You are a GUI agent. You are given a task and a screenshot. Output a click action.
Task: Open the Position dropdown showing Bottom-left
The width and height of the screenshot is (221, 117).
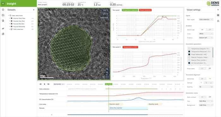pyautogui.click(x=206, y=38)
